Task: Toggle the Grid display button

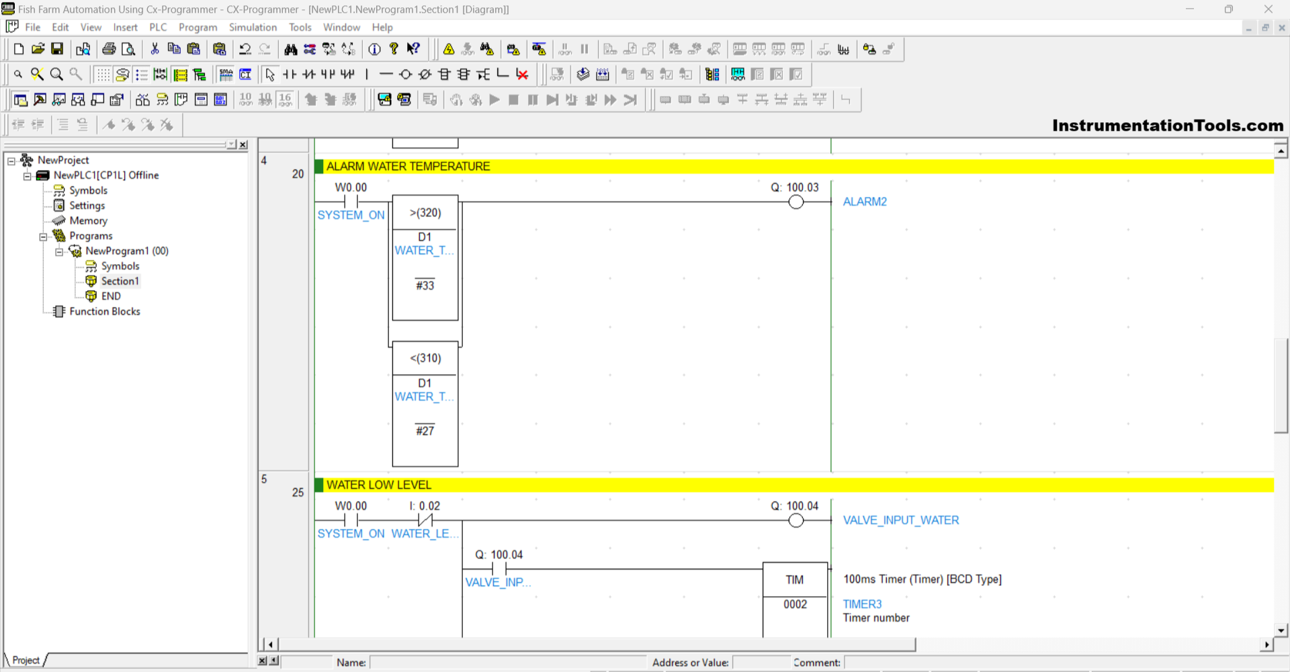Action: pyautogui.click(x=103, y=75)
